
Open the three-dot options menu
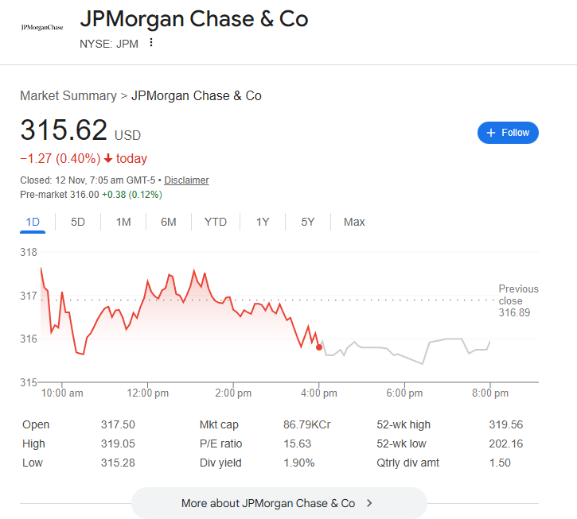[x=151, y=43]
